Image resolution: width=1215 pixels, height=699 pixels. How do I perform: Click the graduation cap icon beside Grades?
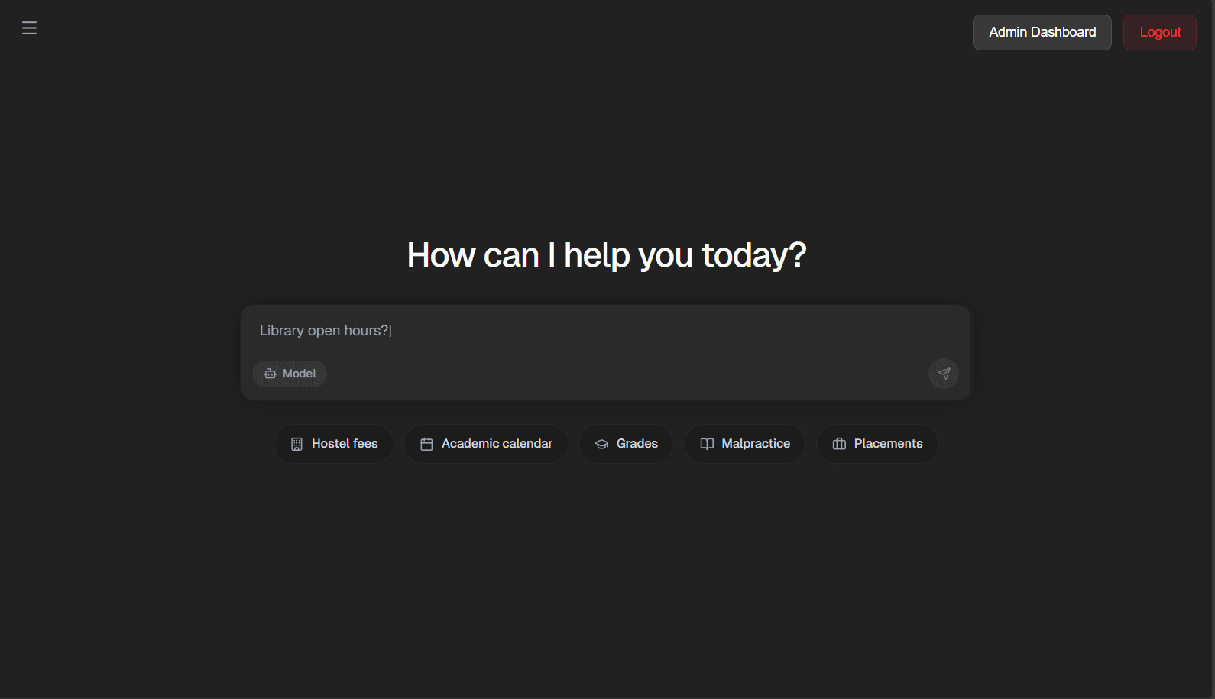tap(601, 444)
